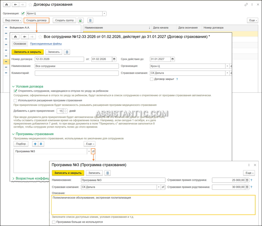
Task: Click into the Комментарий input field
Action: (77, 73)
